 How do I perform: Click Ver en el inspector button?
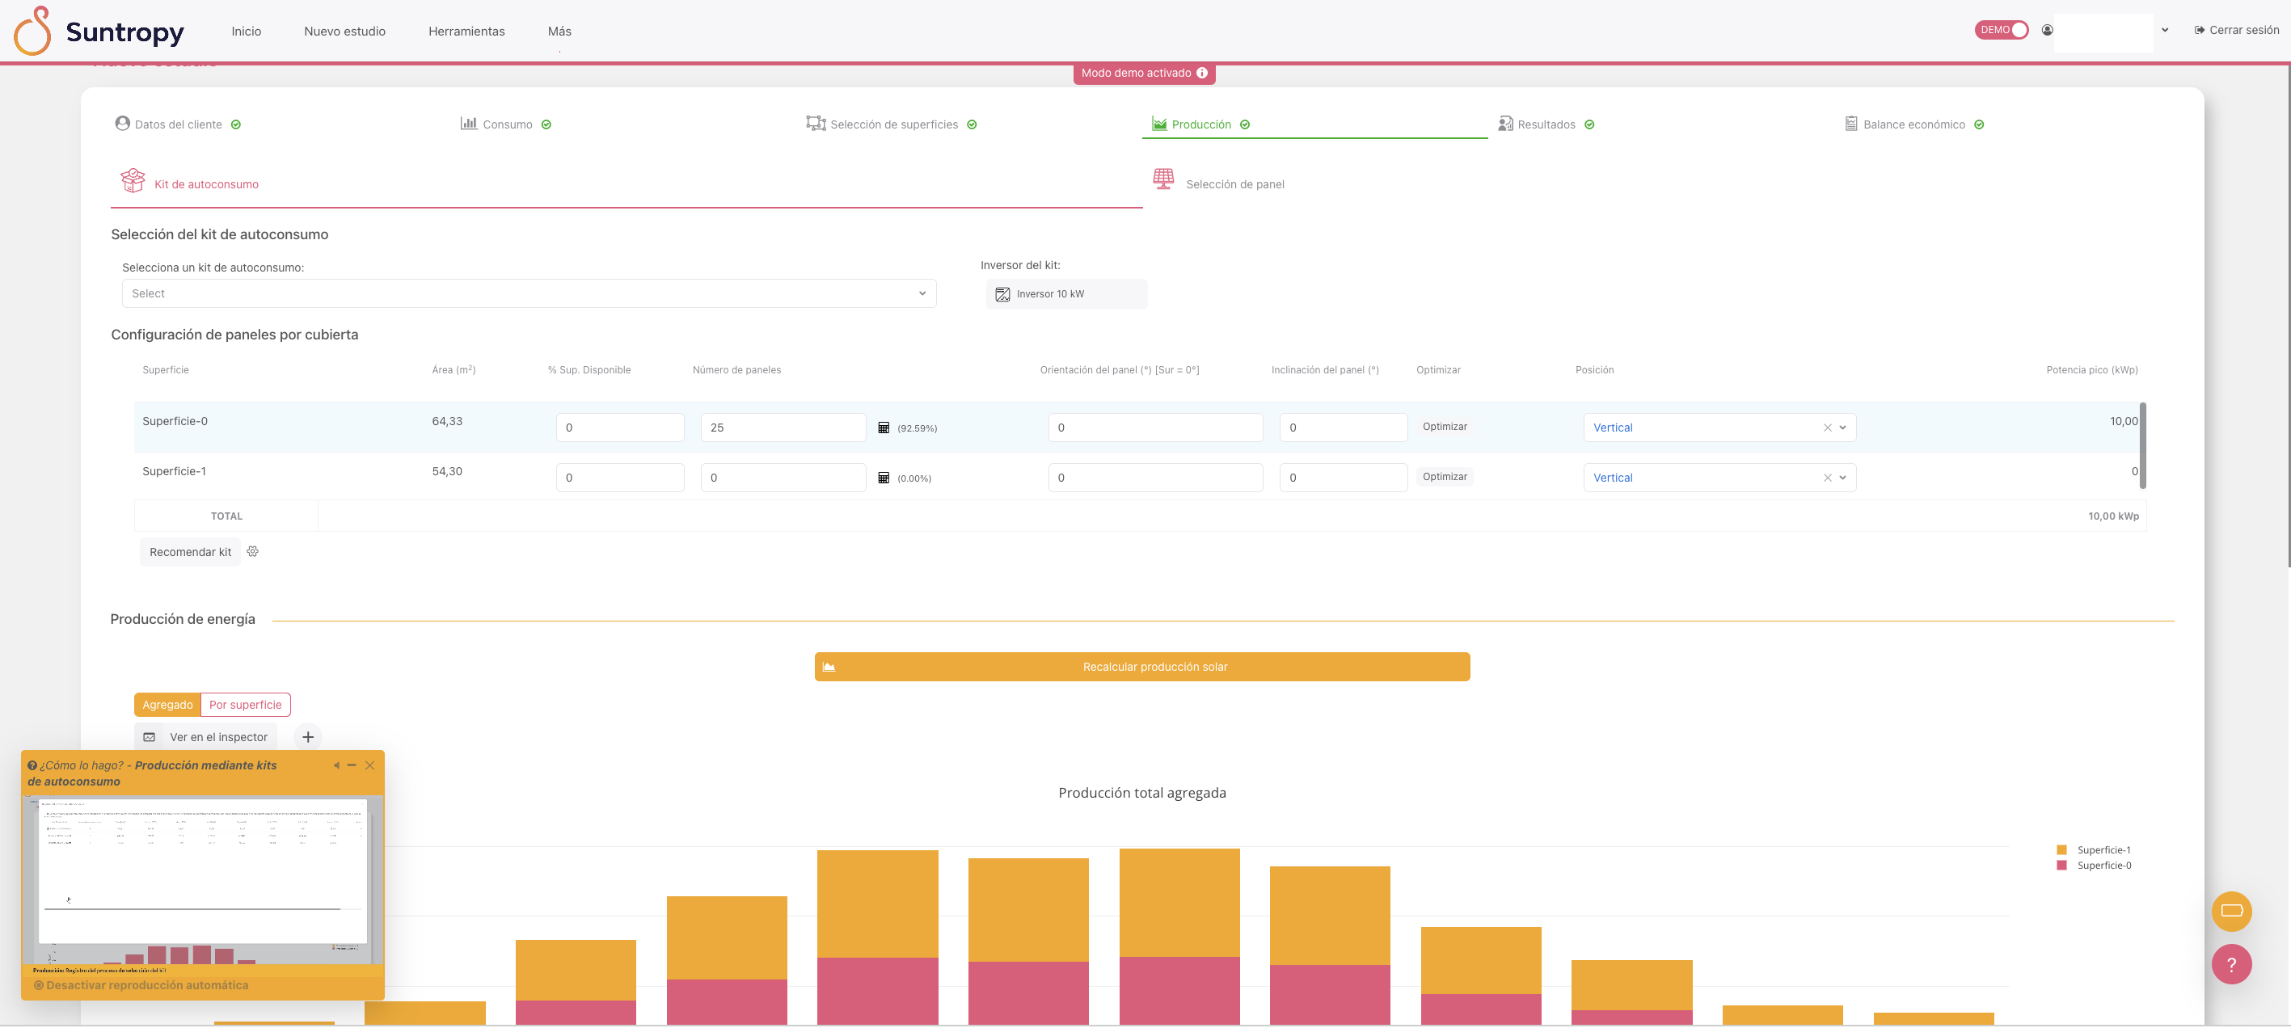pyautogui.click(x=206, y=737)
